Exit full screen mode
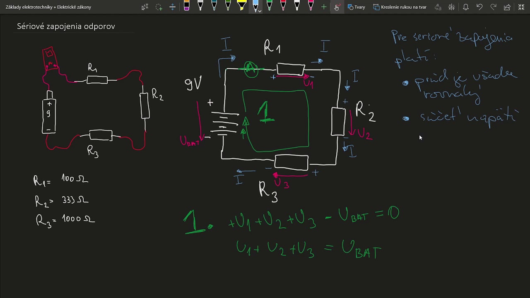This screenshot has height=298, width=530. pyautogui.click(x=521, y=7)
